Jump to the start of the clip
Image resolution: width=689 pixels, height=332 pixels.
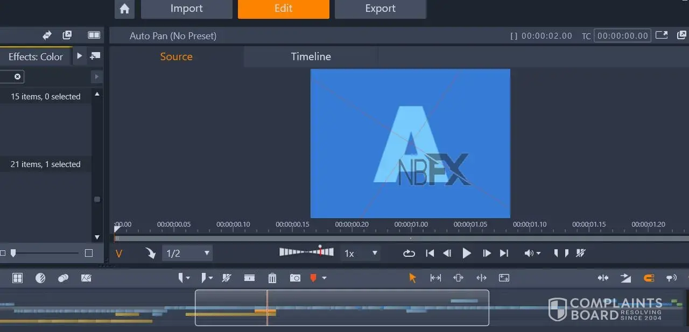coord(430,253)
